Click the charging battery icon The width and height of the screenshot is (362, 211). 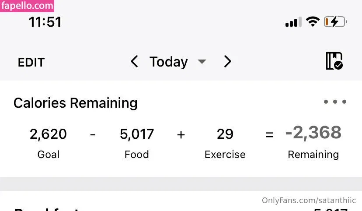tap(335, 22)
